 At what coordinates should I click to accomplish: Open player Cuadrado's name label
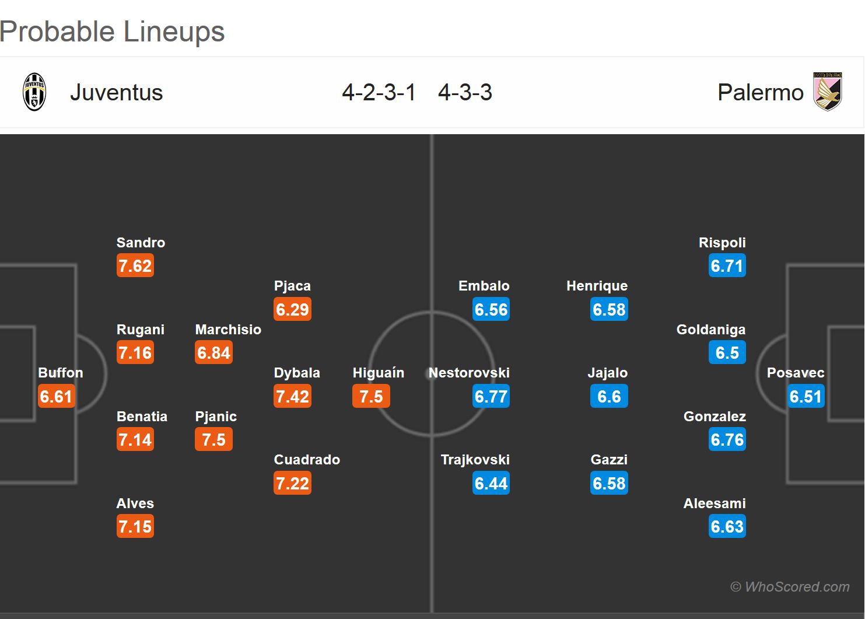click(307, 460)
